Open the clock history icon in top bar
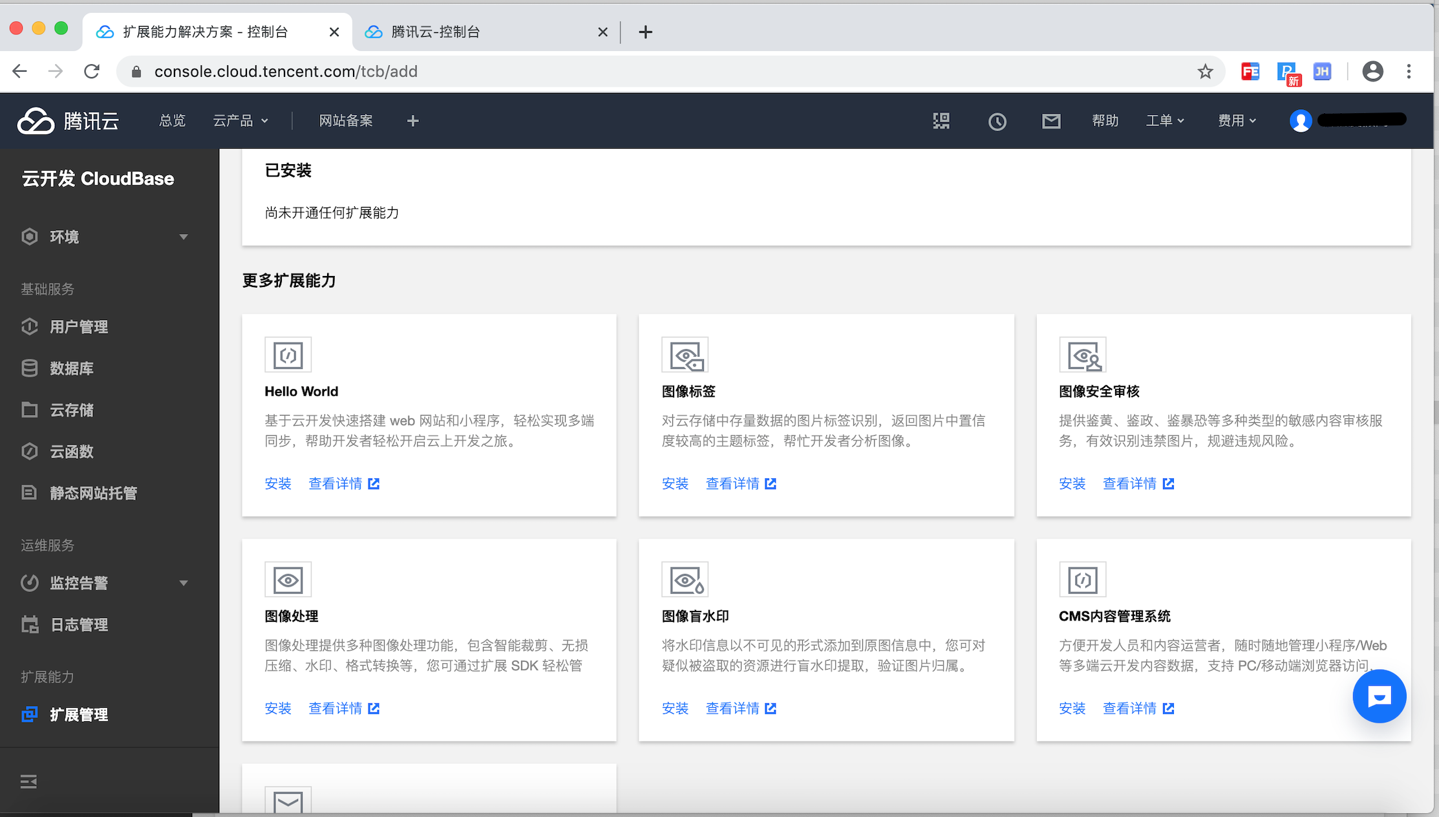The height and width of the screenshot is (817, 1439). pyautogui.click(x=997, y=121)
